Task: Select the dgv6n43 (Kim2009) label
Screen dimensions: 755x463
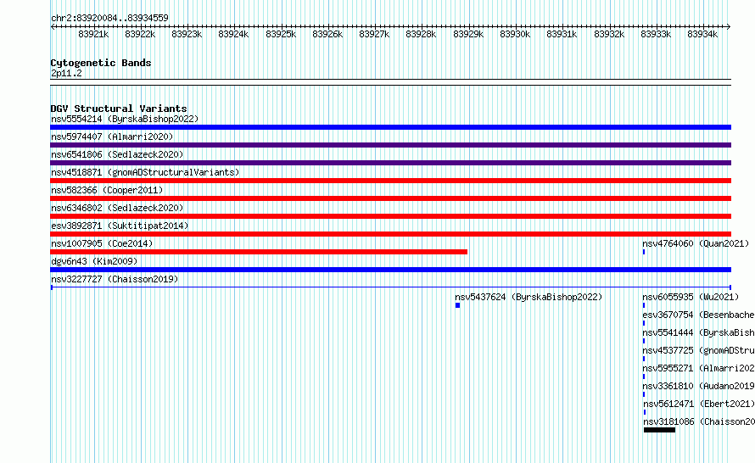Action: [94, 261]
